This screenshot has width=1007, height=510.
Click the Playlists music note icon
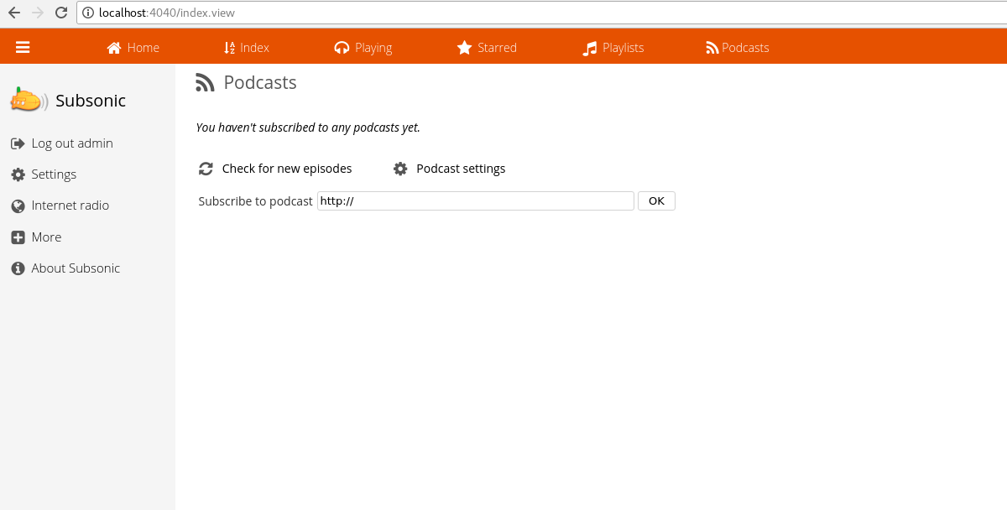pyautogui.click(x=590, y=48)
